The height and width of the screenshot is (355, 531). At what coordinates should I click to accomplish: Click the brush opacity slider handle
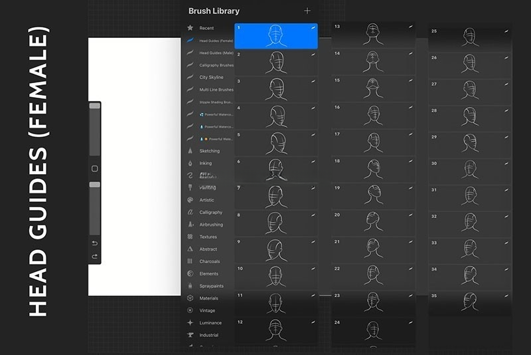(95, 184)
